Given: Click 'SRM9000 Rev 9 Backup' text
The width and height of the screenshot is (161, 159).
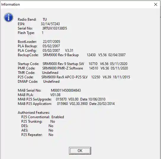Looking at the screenshot, I should click(61, 55).
